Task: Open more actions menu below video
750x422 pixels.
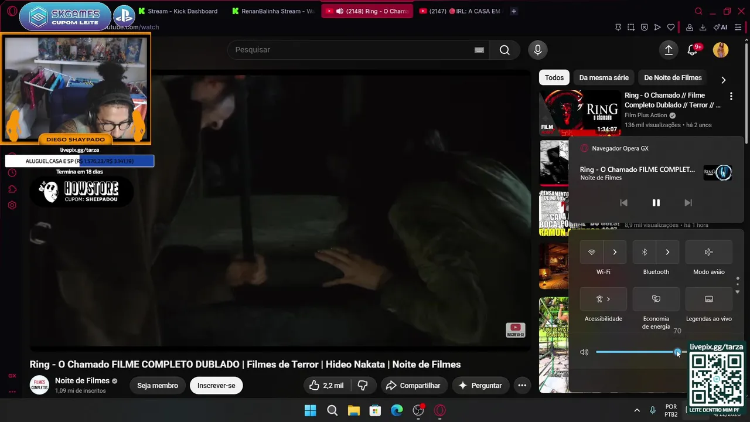Action: 522,385
